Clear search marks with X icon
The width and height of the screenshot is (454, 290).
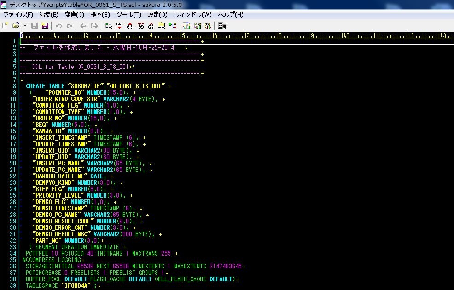[x=151, y=26]
